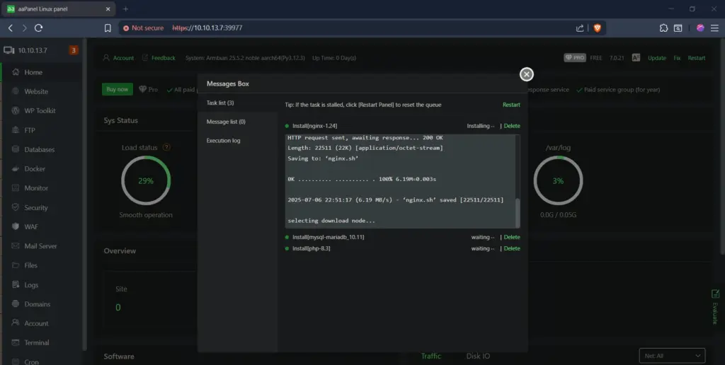Click the Brave Shields lion icon
Screen dimensions: 725x365
[x=597, y=28]
